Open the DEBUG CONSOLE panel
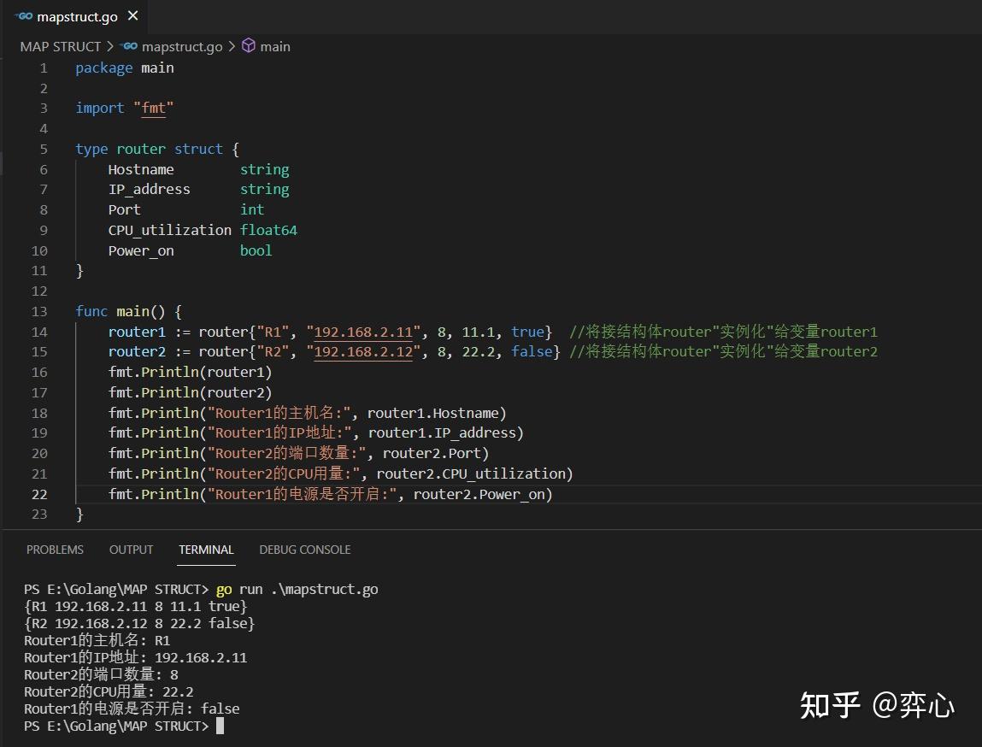Image resolution: width=982 pixels, height=747 pixels. click(304, 550)
